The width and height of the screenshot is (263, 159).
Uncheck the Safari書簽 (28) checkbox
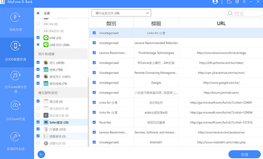(x=38, y=122)
